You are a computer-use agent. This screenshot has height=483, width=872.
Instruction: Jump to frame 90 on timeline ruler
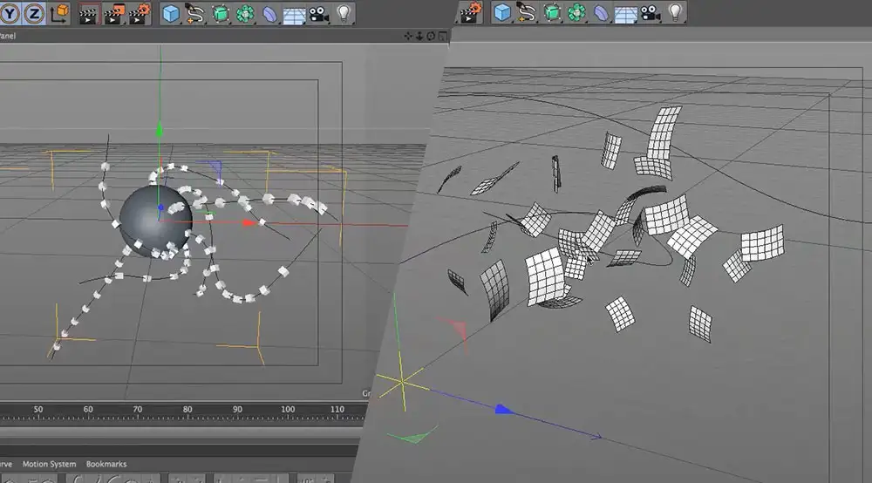[237, 412]
